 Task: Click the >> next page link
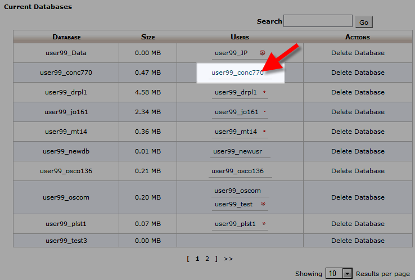tap(228, 259)
